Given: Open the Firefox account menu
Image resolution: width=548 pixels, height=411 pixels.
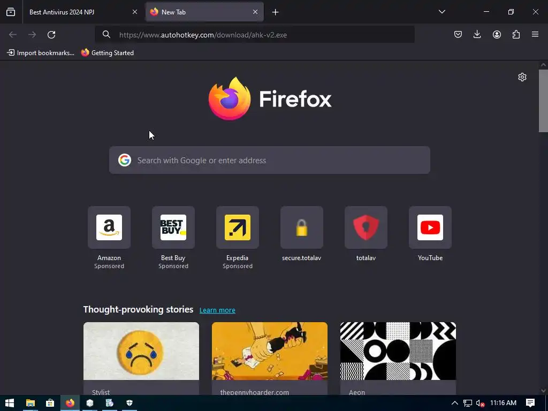Looking at the screenshot, I should (497, 35).
